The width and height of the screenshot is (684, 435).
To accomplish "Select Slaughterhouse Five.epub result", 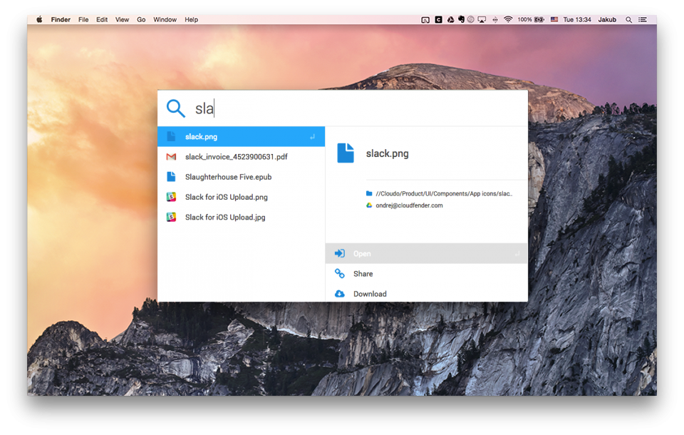I will pyautogui.click(x=242, y=177).
